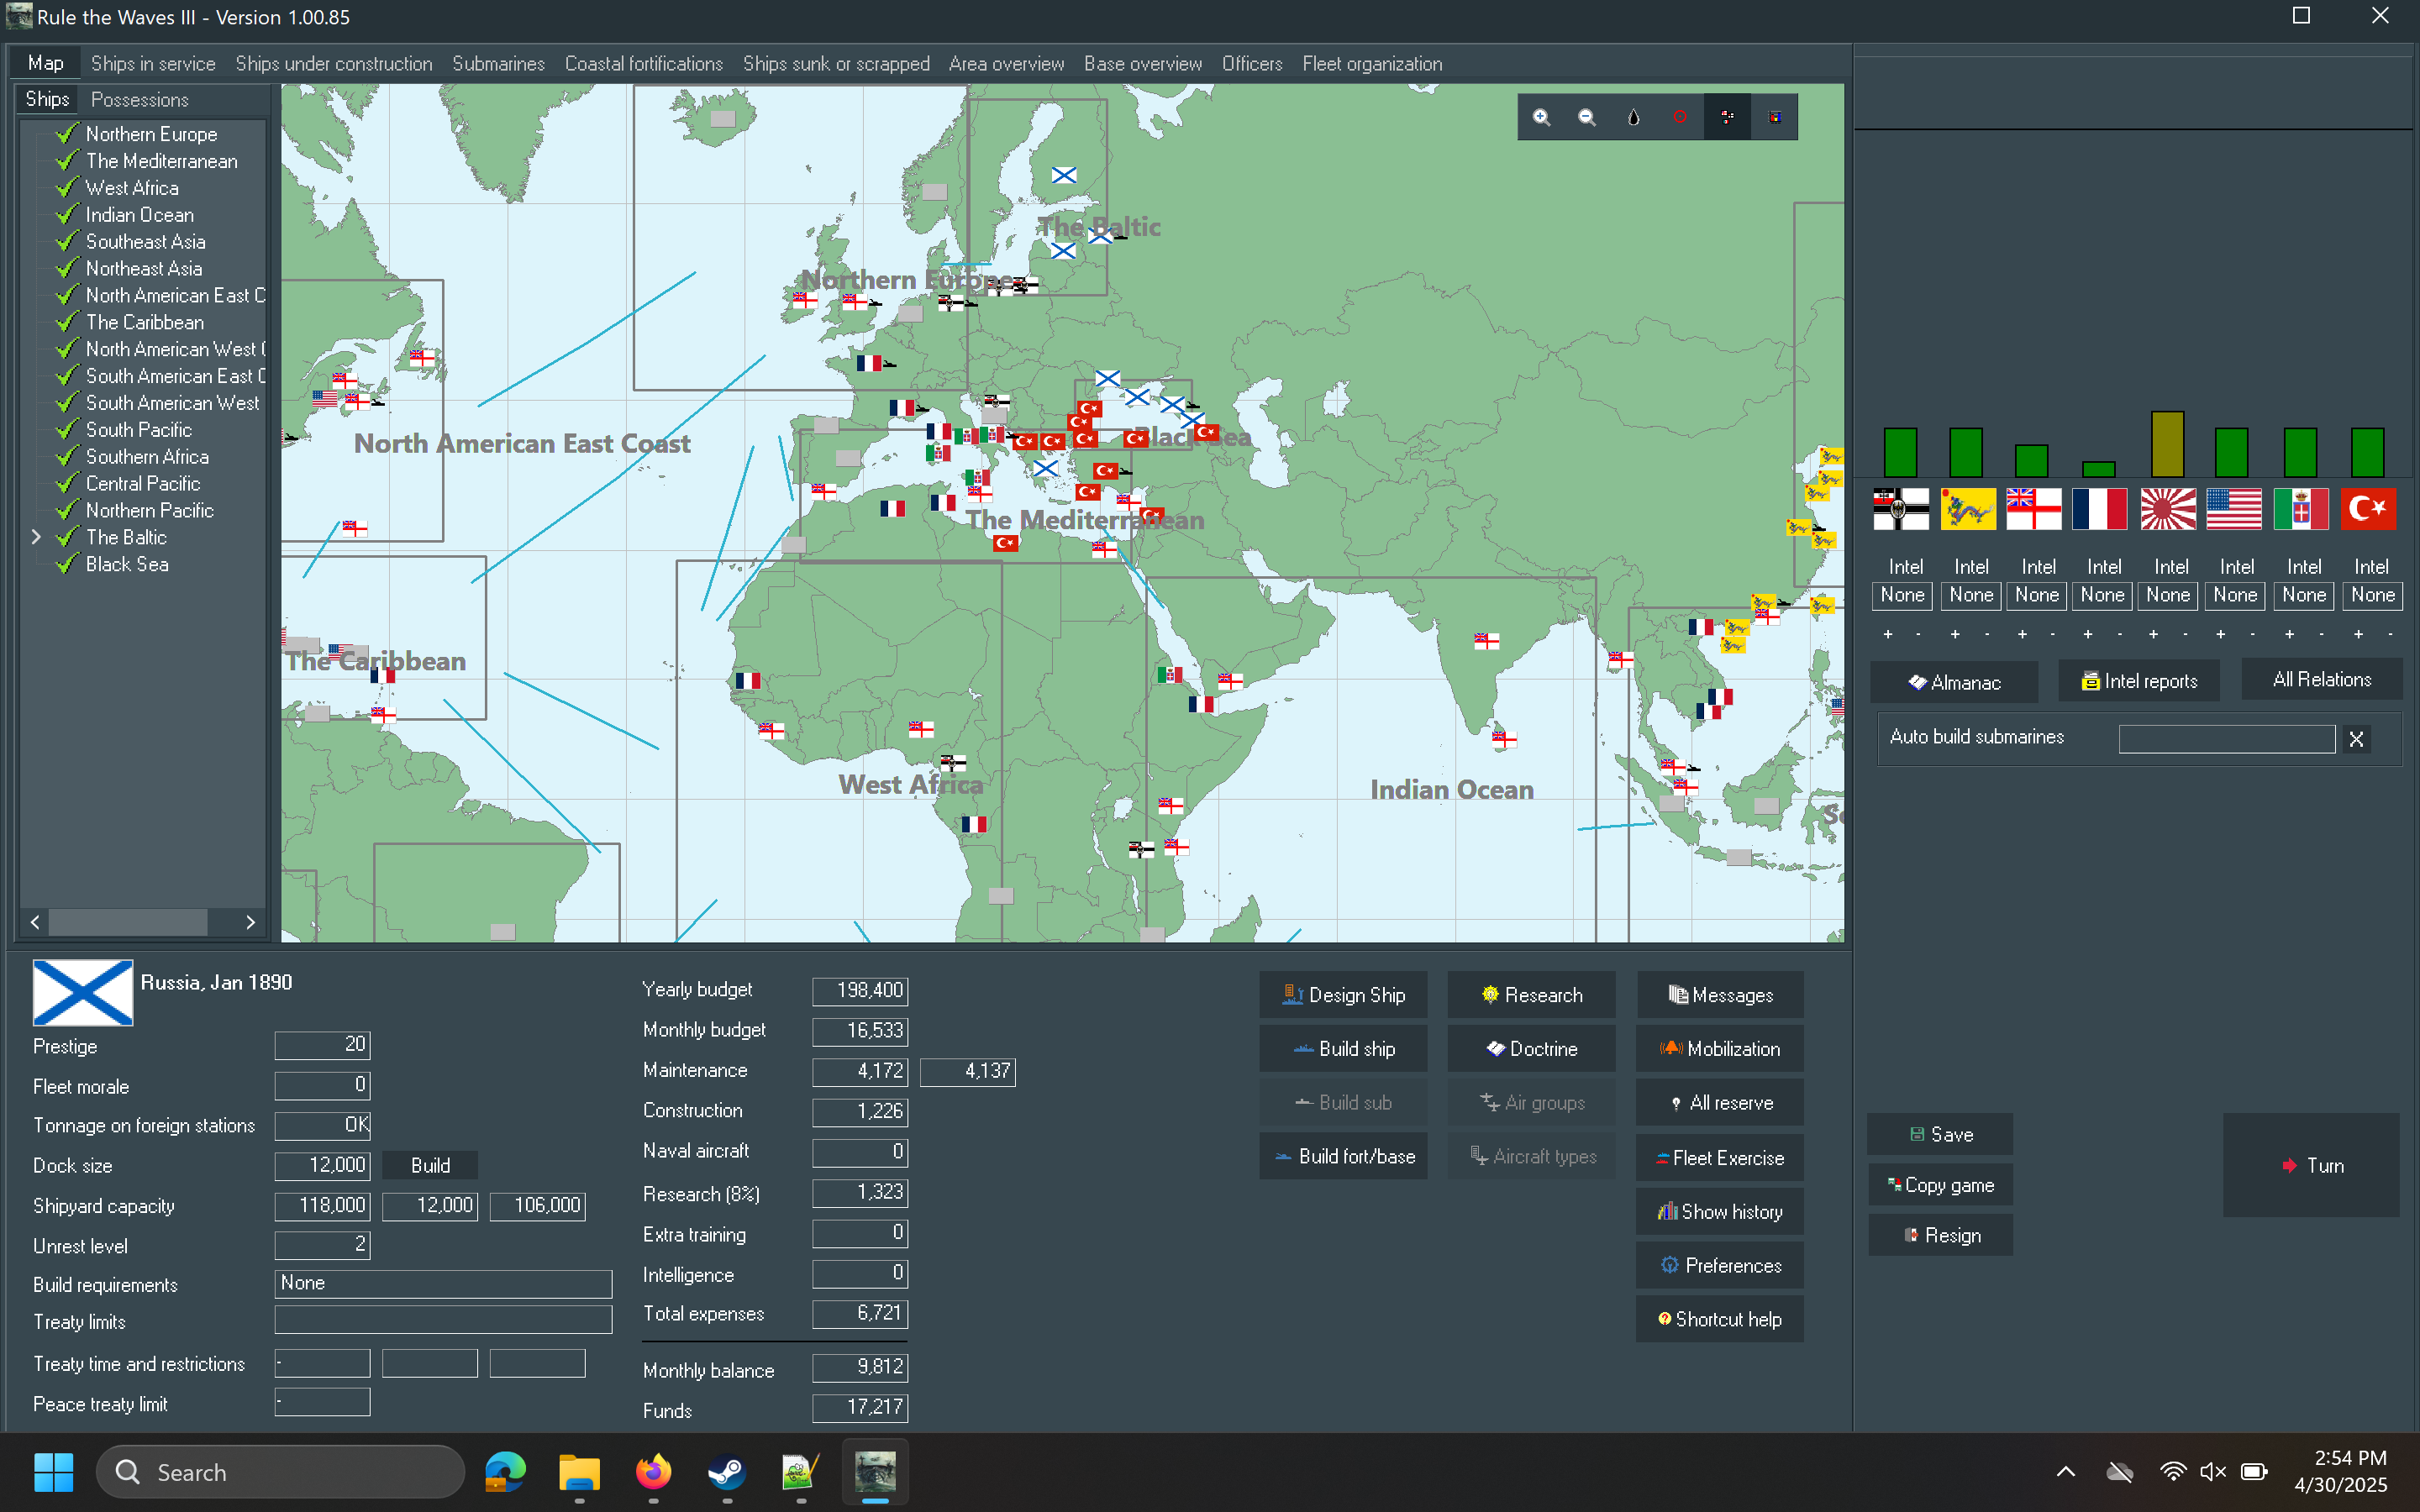Click the Auto build submarines input field
This screenshot has height=1512, width=2420.
tap(2227, 739)
